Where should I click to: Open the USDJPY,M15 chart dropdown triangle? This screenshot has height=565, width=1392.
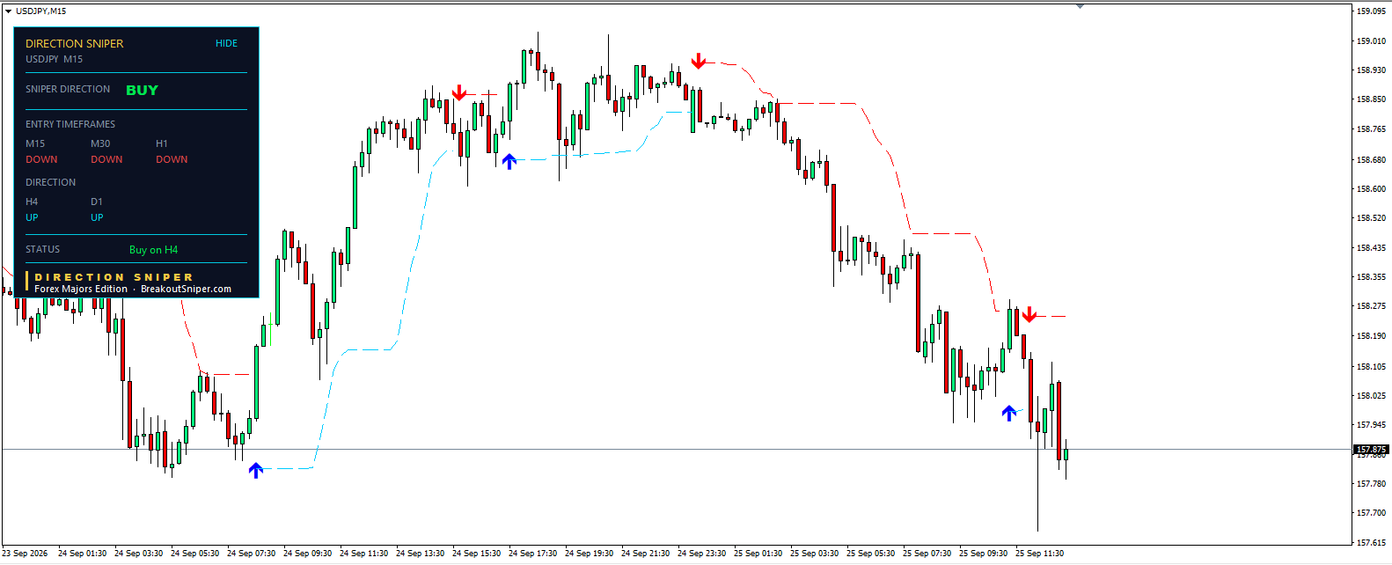click(x=8, y=11)
